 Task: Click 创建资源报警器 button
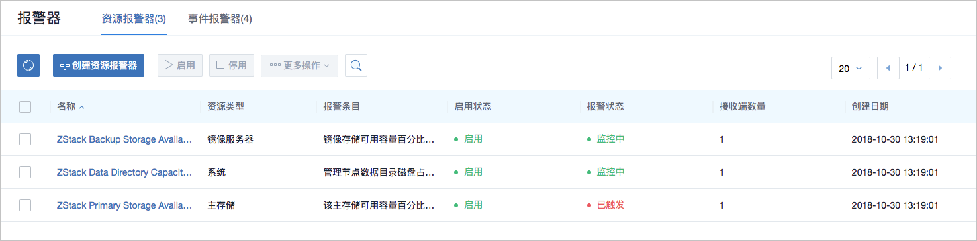99,65
